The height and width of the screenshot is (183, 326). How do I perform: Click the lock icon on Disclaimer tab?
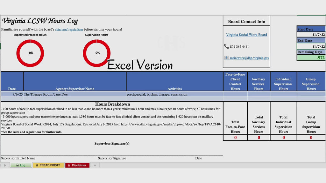coord(69,165)
